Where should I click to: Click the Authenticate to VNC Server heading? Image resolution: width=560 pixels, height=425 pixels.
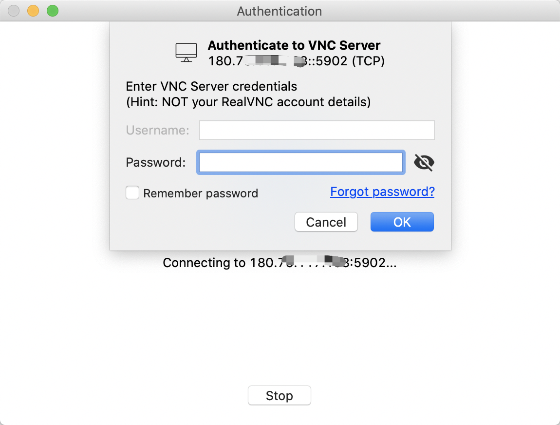point(294,45)
